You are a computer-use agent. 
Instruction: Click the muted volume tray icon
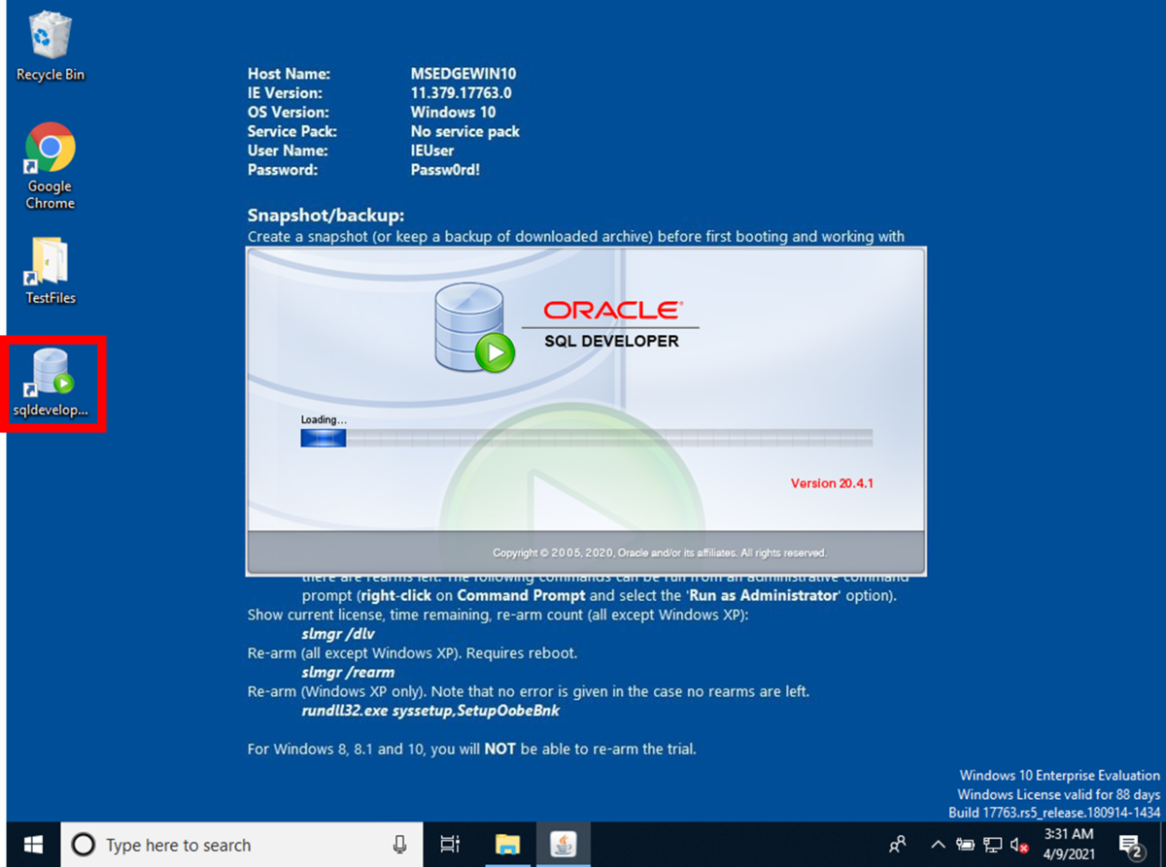tap(1019, 845)
